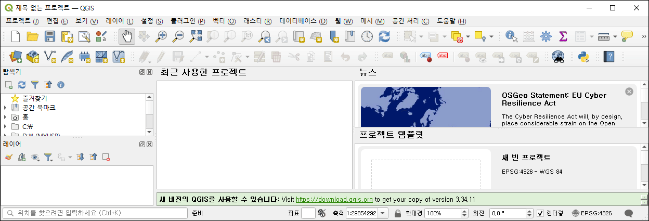The height and width of the screenshot is (221, 649).
Task: Expand the spatial bookmarks tree node
Action: (x=5, y=108)
